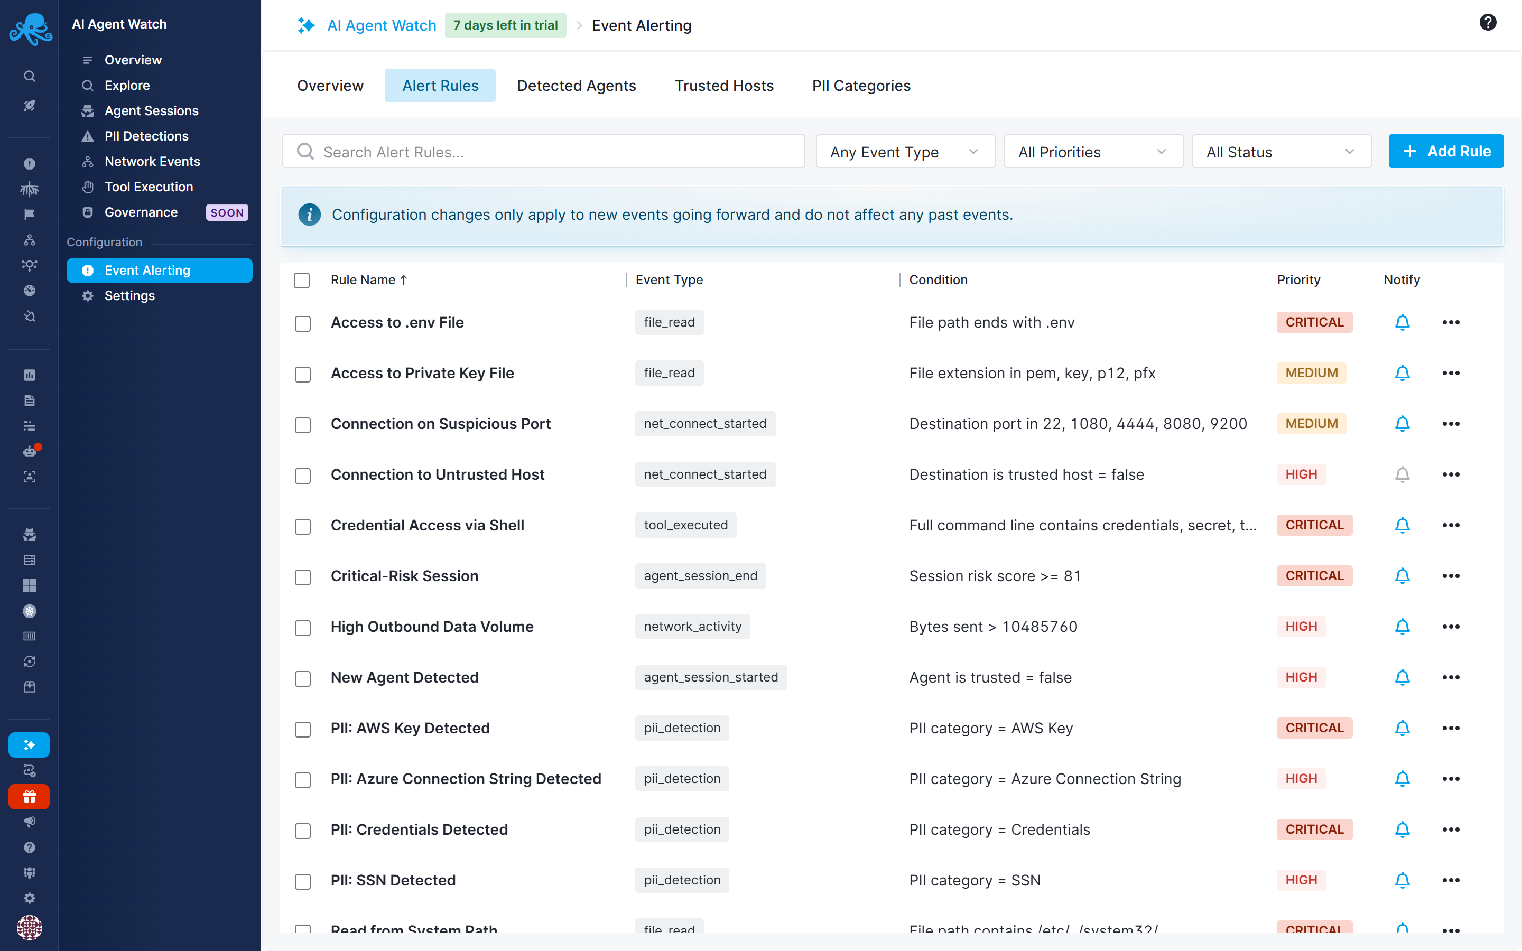Select the PII: SSN Detected checkbox
This screenshot has height=951, width=1522.
(x=302, y=881)
